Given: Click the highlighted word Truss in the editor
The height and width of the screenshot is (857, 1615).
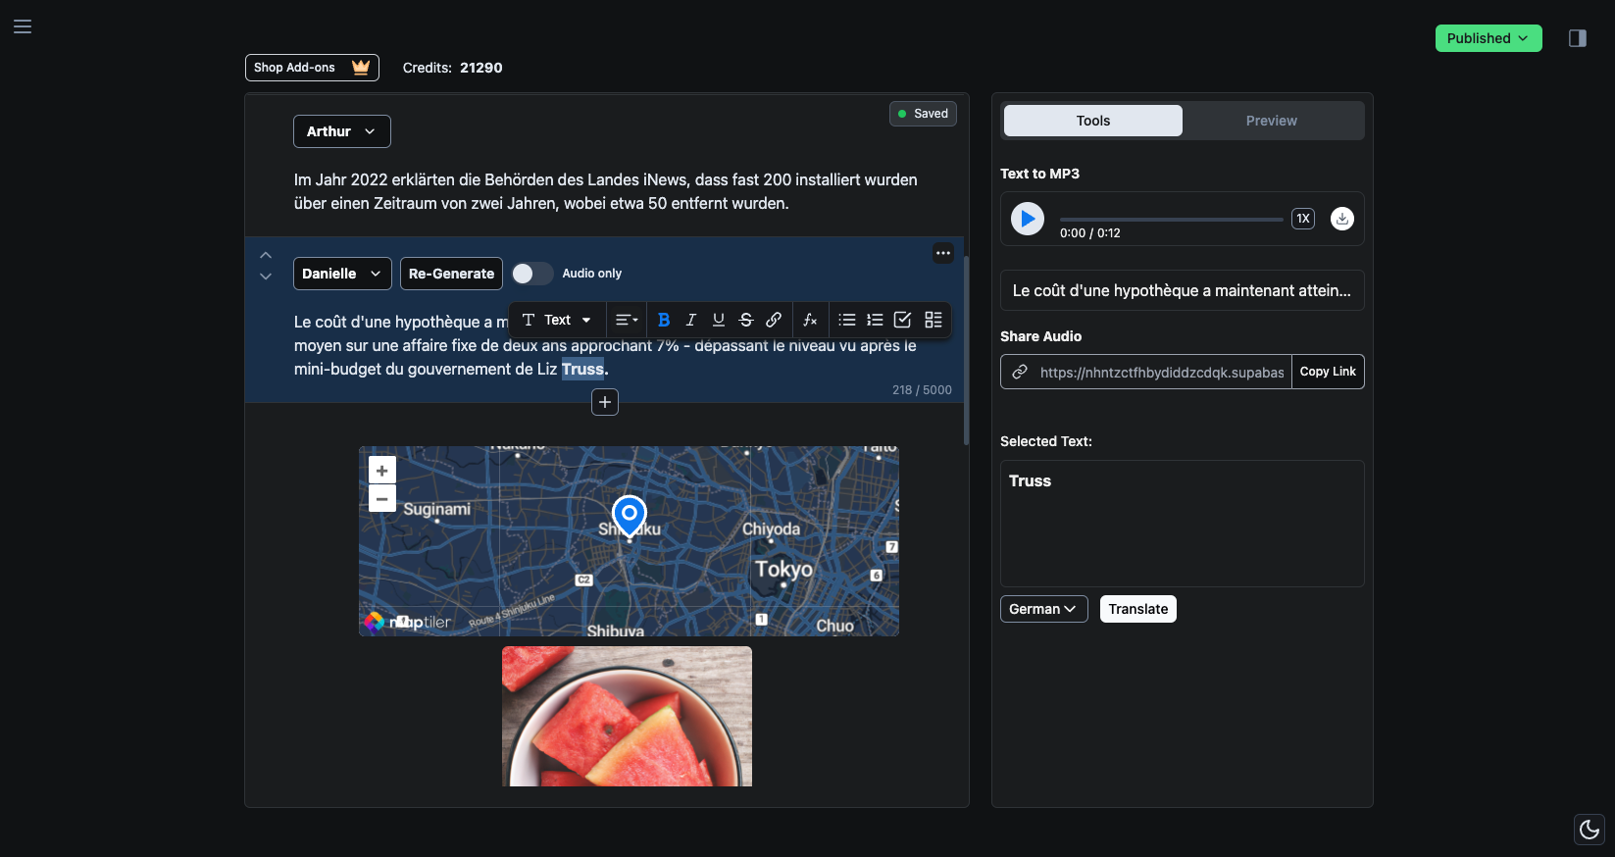Looking at the screenshot, I should click(x=582, y=370).
